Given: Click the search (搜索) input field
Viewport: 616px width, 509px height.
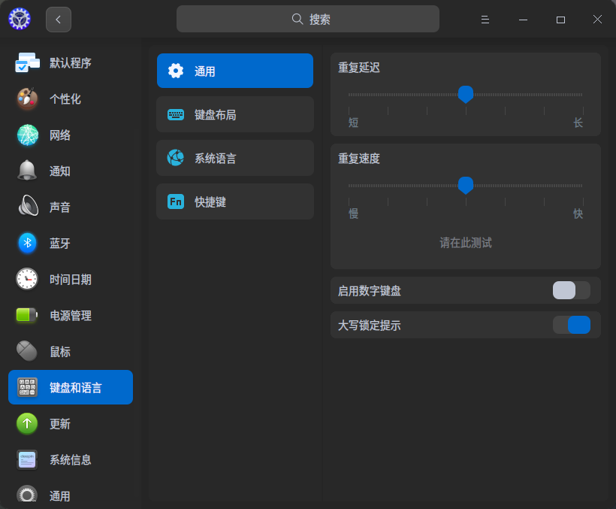Looking at the screenshot, I should (x=308, y=20).
